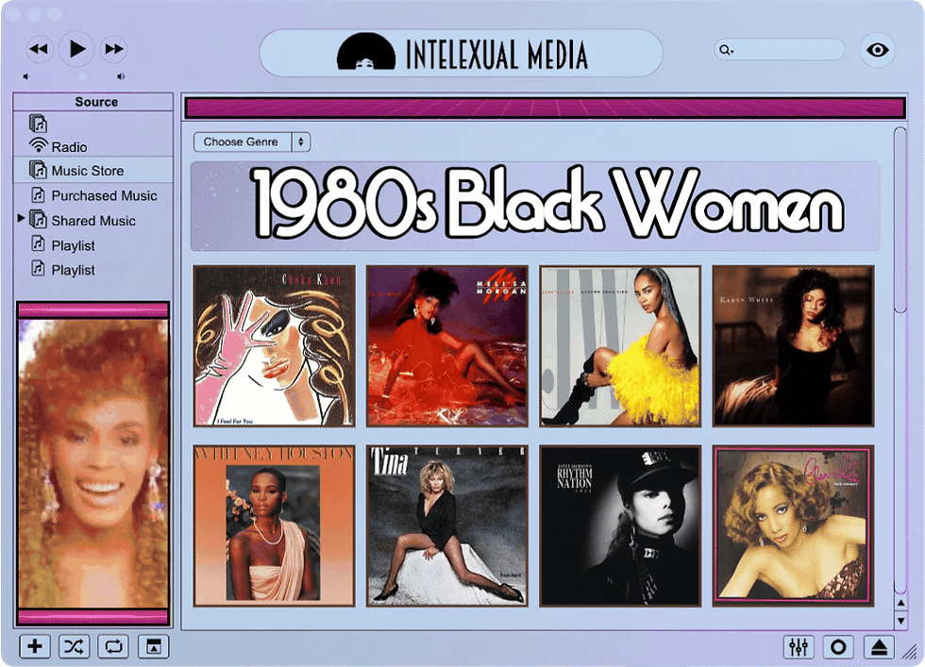Click the artwork video preview in sidebar
The image size is (925, 667).
pos(93,463)
